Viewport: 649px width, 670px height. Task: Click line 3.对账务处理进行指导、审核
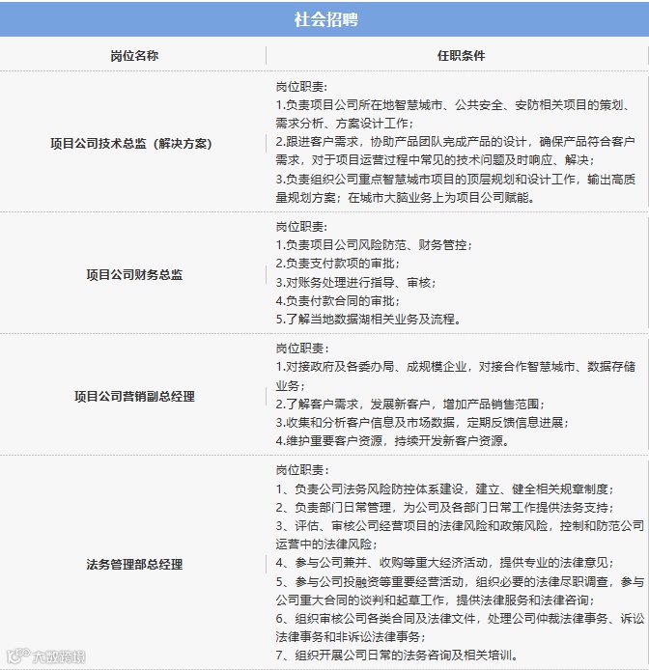(355, 282)
